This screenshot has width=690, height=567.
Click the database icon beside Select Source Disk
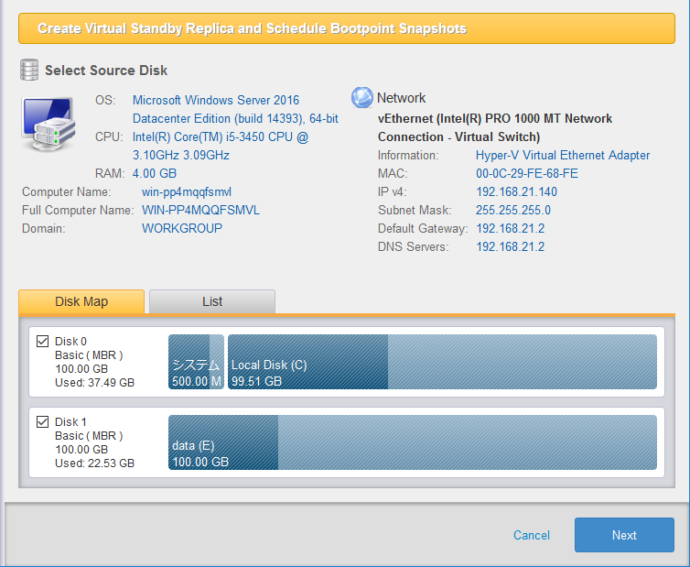pos(29,70)
